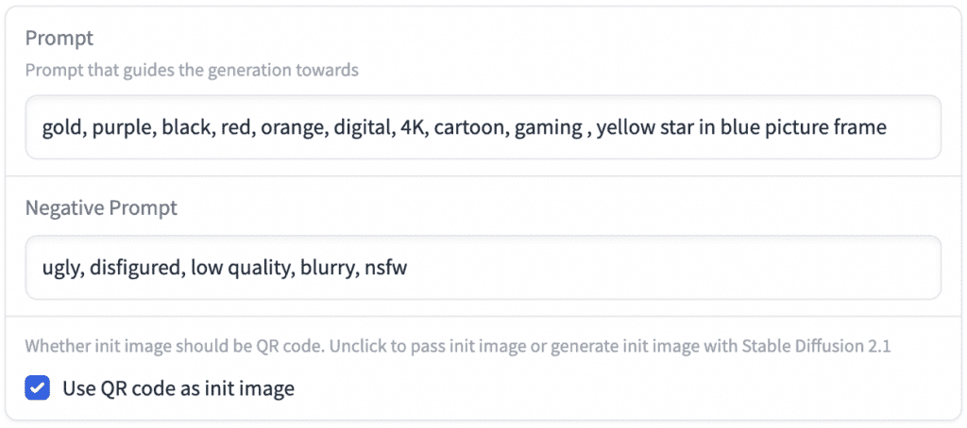Image resolution: width=967 pixels, height=428 pixels.
Task: Click the word "gaming" in the prompt field
Action: [548, 127]
